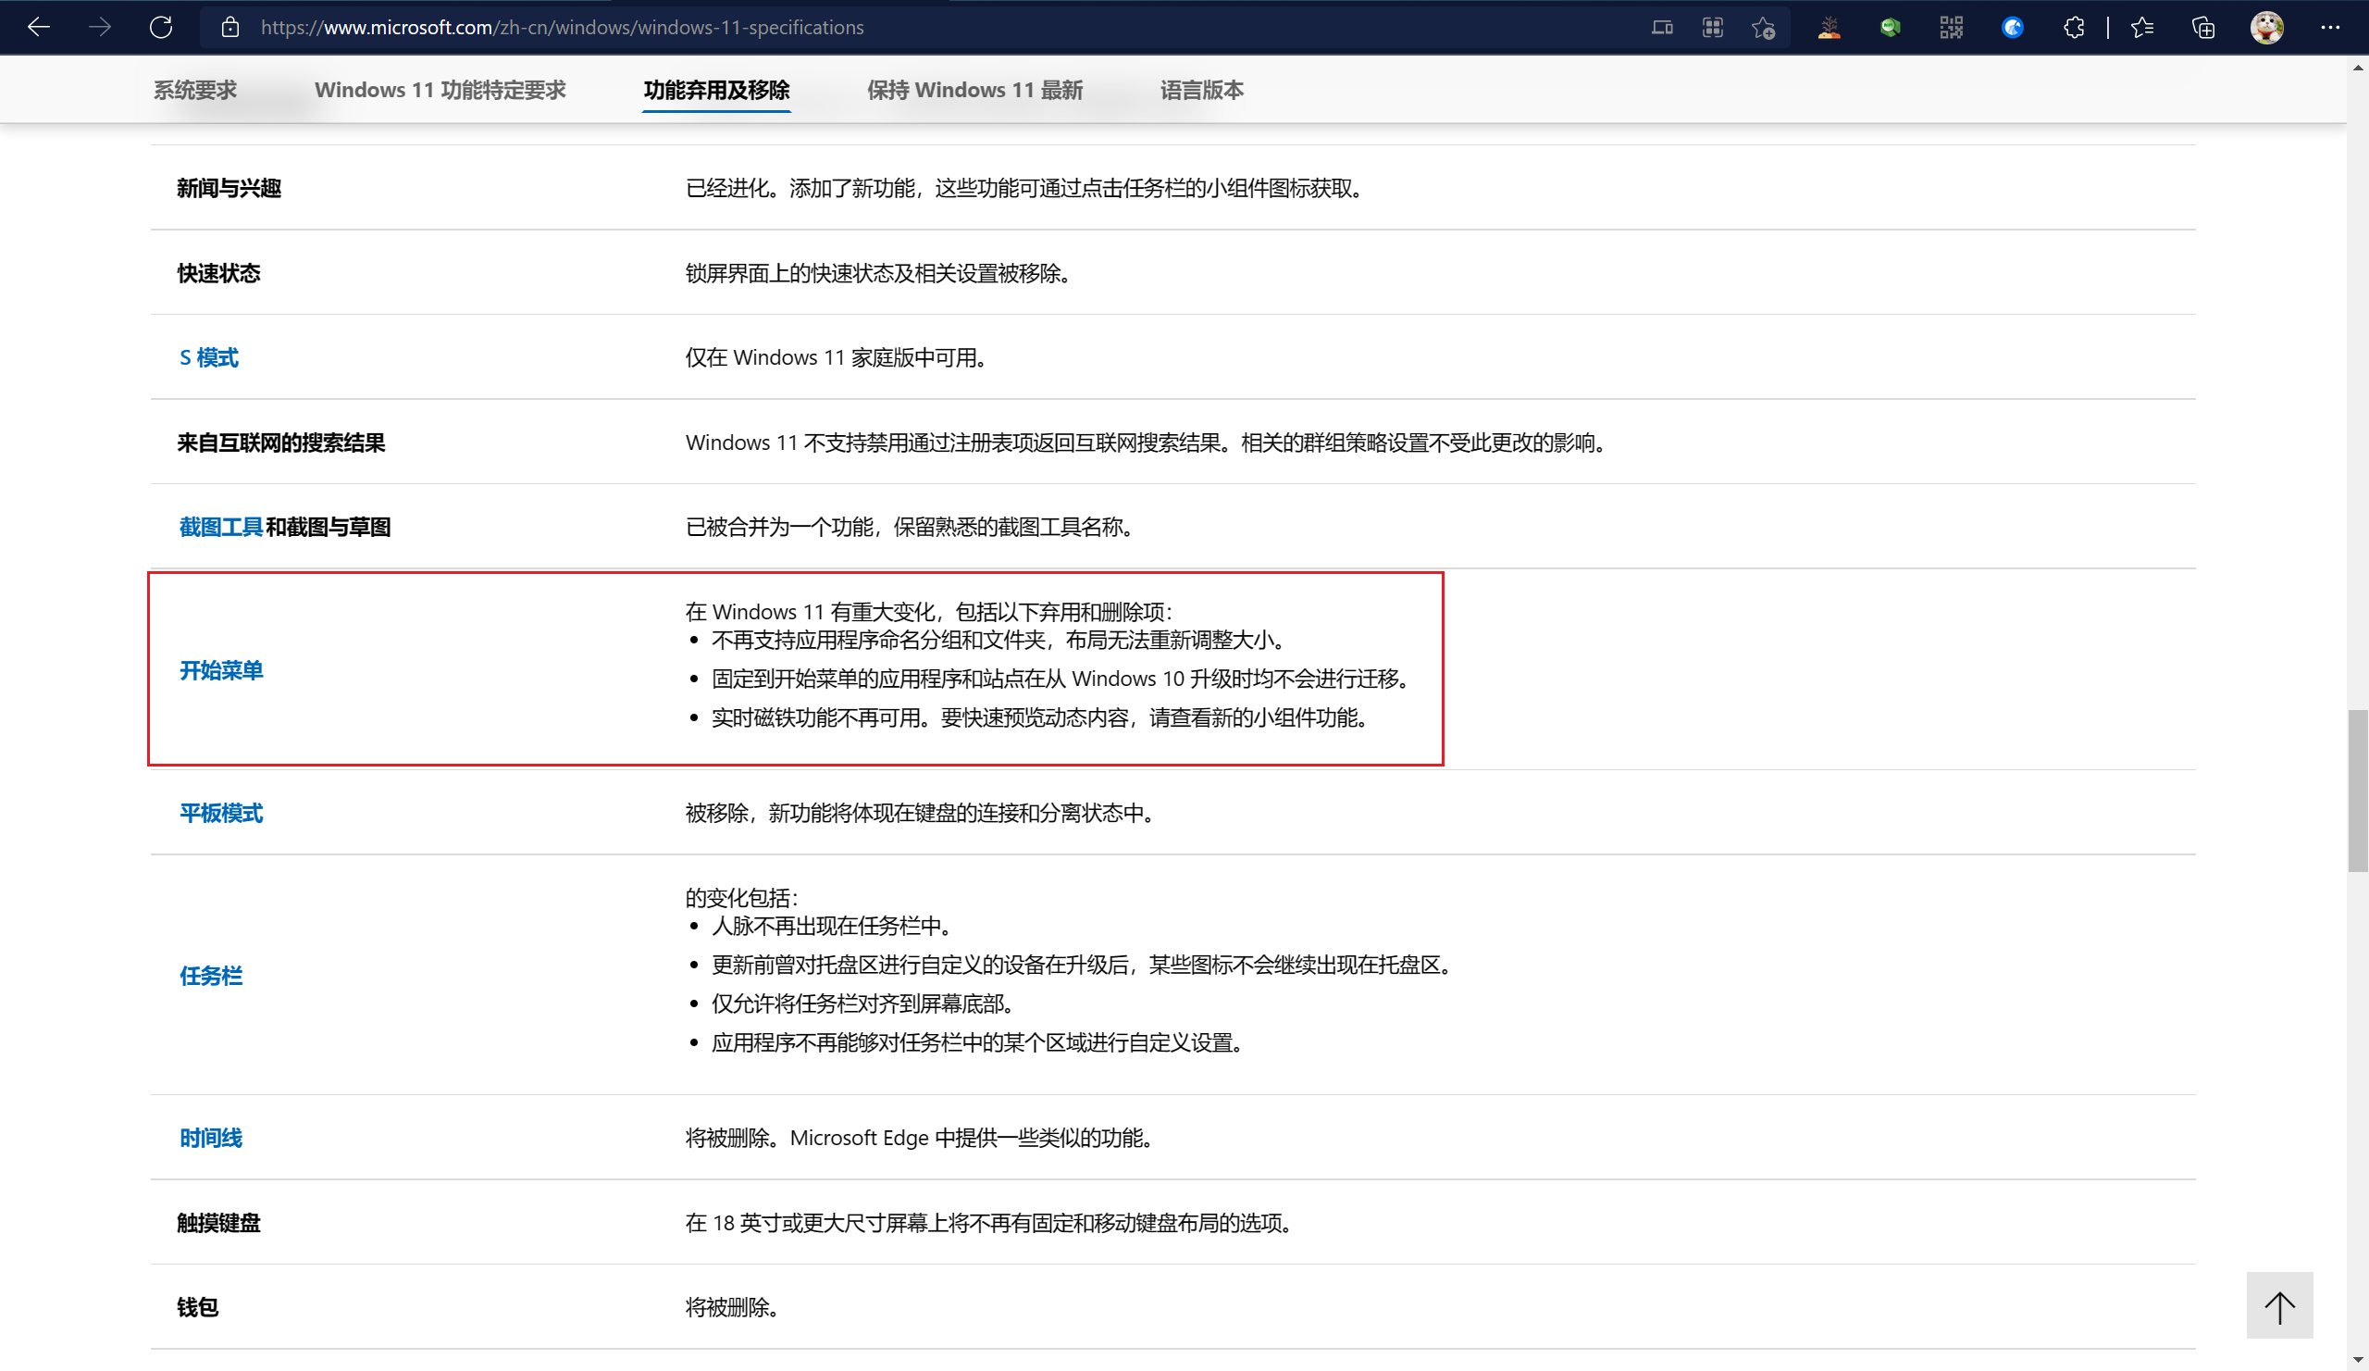Image resolution: width=2369 pixels, height=1371 pixels.
Task: Open the Favorites list icon
Action: [2142, 27]
